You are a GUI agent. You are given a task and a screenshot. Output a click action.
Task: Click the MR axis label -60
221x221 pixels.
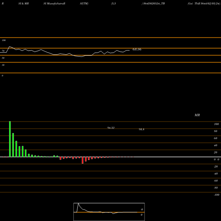point(216,181)
